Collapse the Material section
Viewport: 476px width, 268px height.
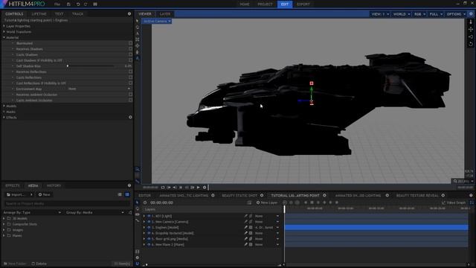click(x=4, y=37)
